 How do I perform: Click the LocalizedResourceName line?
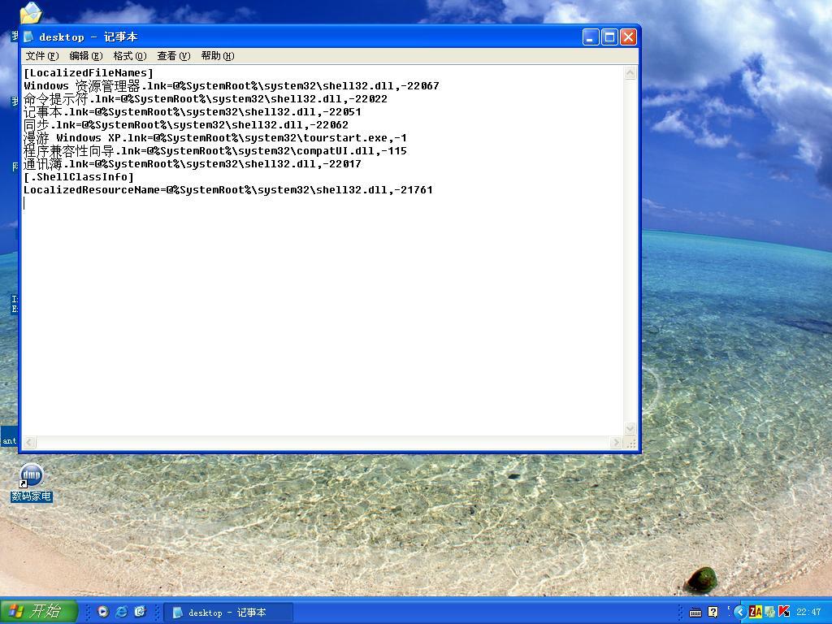pos(228,189)
